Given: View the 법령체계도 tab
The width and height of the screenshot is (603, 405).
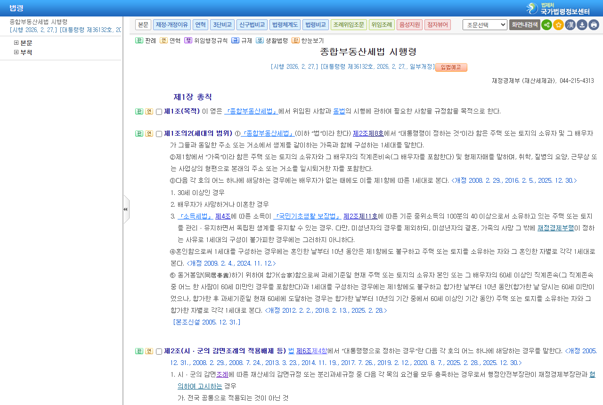Looking at the screenshot, I should (285, 24).
